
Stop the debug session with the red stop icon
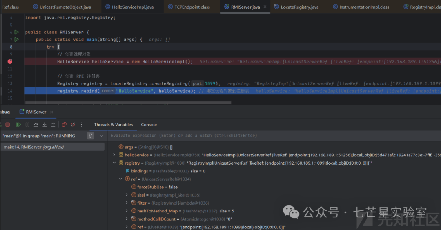point(8,125)
